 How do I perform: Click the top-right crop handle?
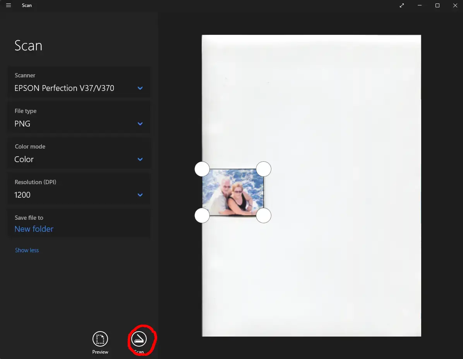pos(264,169)
